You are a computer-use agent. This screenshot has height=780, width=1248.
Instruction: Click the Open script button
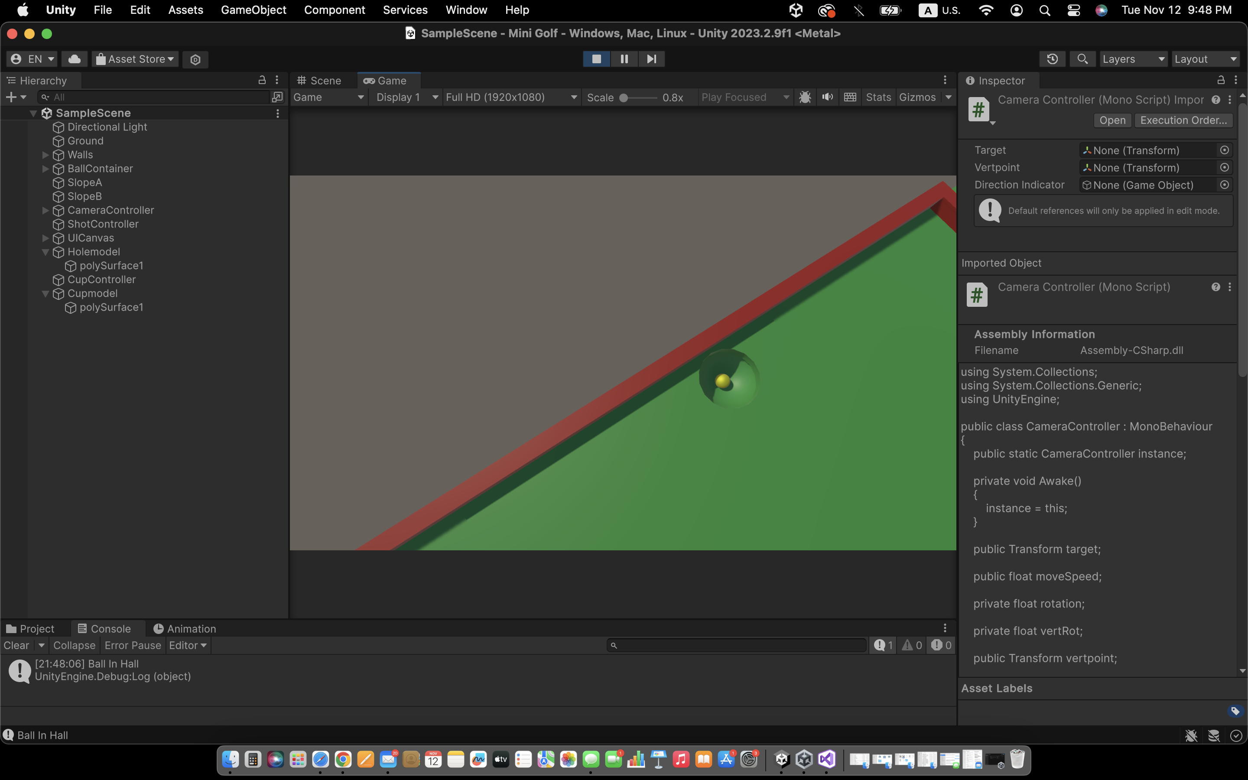click(x=1112, y=120)
